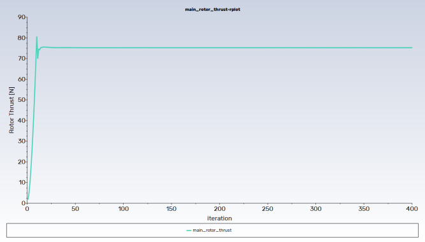This screenshot has height=242, width=425.
Task: Click the x-axis tick value 250
Action: click(x=268, y=209)
